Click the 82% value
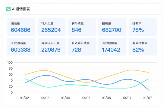This screenshot has height=108, width=164. point(138,50)
